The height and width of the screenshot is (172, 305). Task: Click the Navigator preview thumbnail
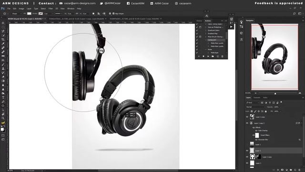pos(274,57)
